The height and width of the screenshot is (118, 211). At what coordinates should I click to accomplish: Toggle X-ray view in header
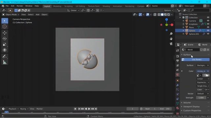pos(155,14)
